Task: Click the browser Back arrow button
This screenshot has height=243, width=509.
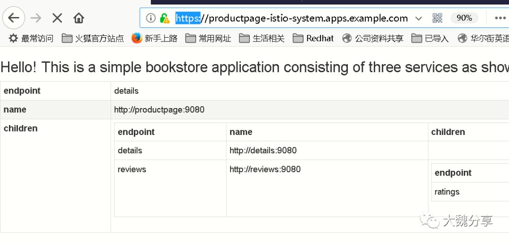Action: pos(14,18)
